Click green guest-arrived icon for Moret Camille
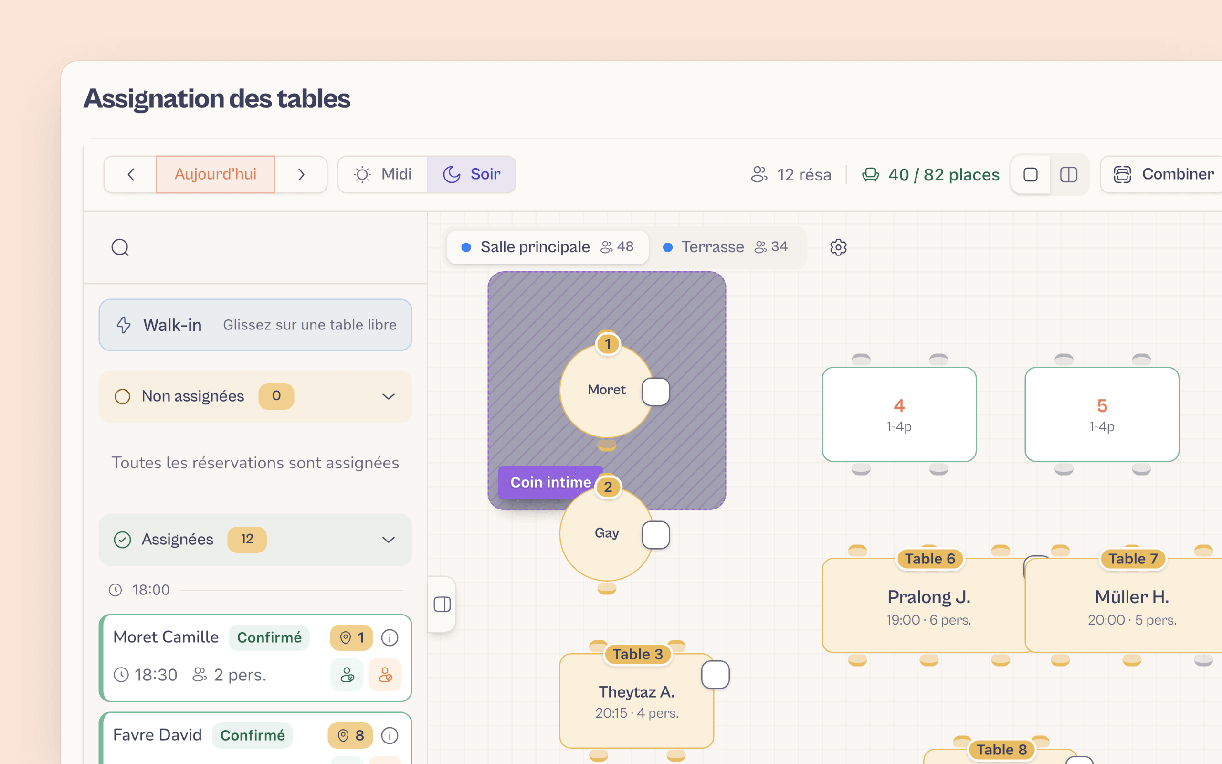The height and width of the screenshot is (764, 1222). [x=347, y=675]
